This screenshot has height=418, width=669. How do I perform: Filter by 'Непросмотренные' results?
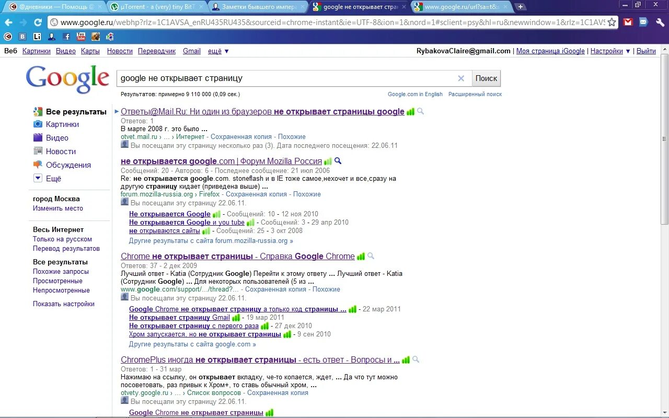61,290
